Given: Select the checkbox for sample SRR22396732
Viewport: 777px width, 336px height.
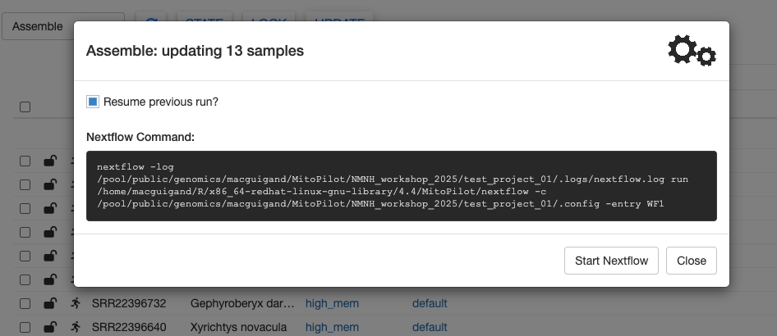Looking at the screenshot, I should [x=25, y=303].
